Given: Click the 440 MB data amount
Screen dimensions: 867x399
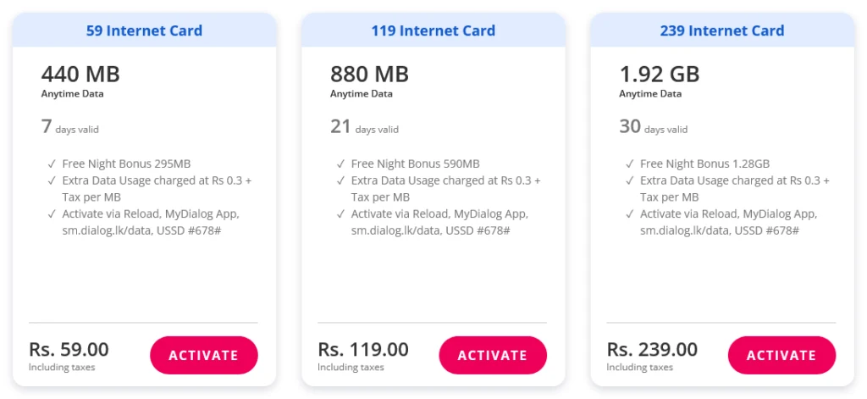Looking at the screenshot, I should [x=80, y=74].
